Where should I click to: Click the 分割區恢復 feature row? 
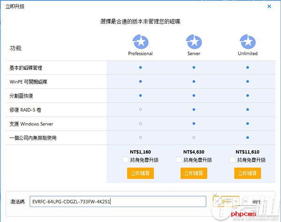140,96
